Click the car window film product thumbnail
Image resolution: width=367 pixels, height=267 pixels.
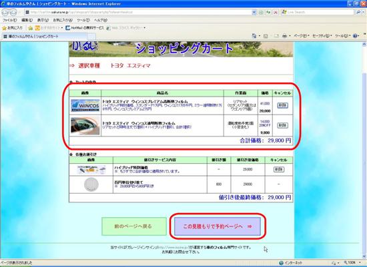[85, 126]
